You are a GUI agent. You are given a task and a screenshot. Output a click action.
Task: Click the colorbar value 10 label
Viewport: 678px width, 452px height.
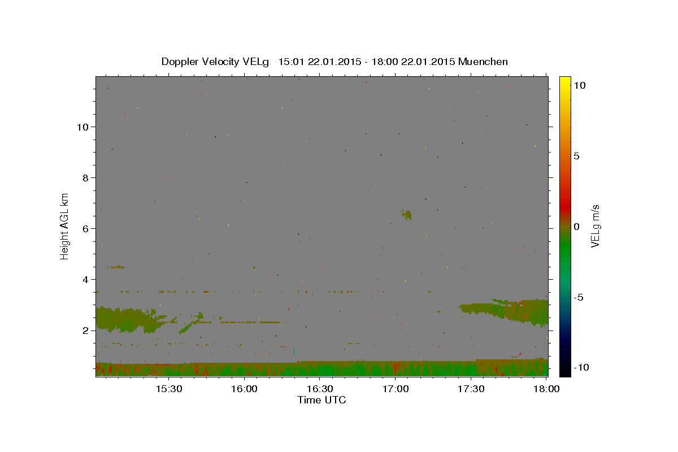(x=579, y=85)
